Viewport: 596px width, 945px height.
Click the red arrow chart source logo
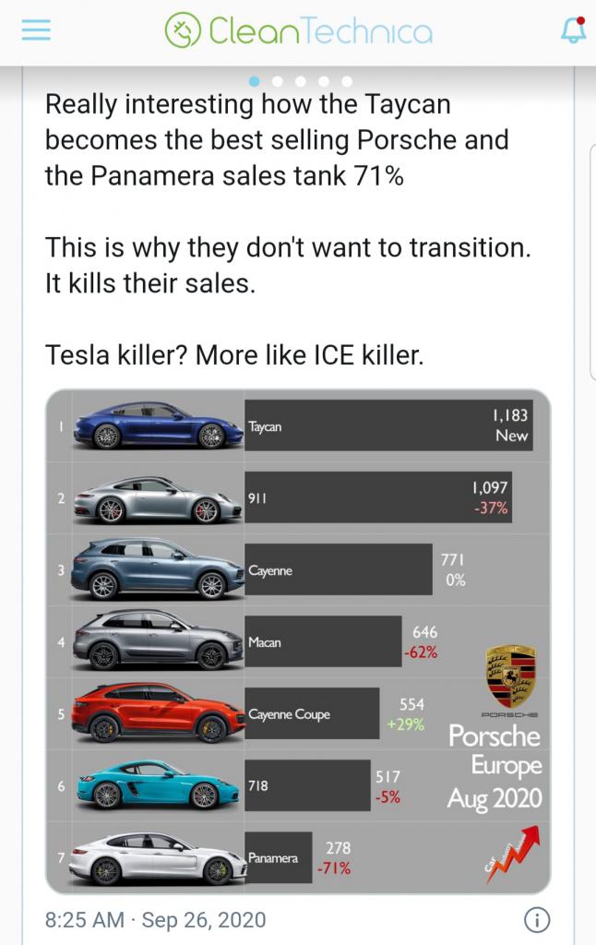point(512,854)
